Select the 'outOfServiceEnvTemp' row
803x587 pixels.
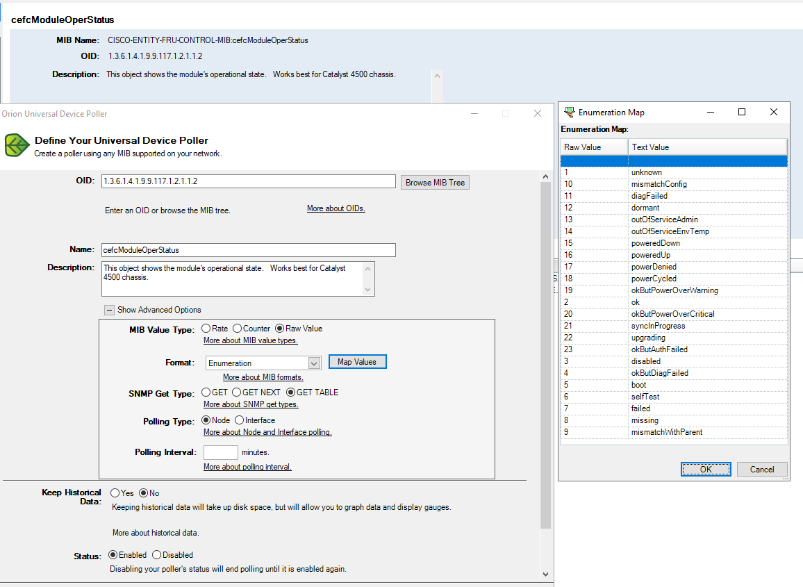674,231
